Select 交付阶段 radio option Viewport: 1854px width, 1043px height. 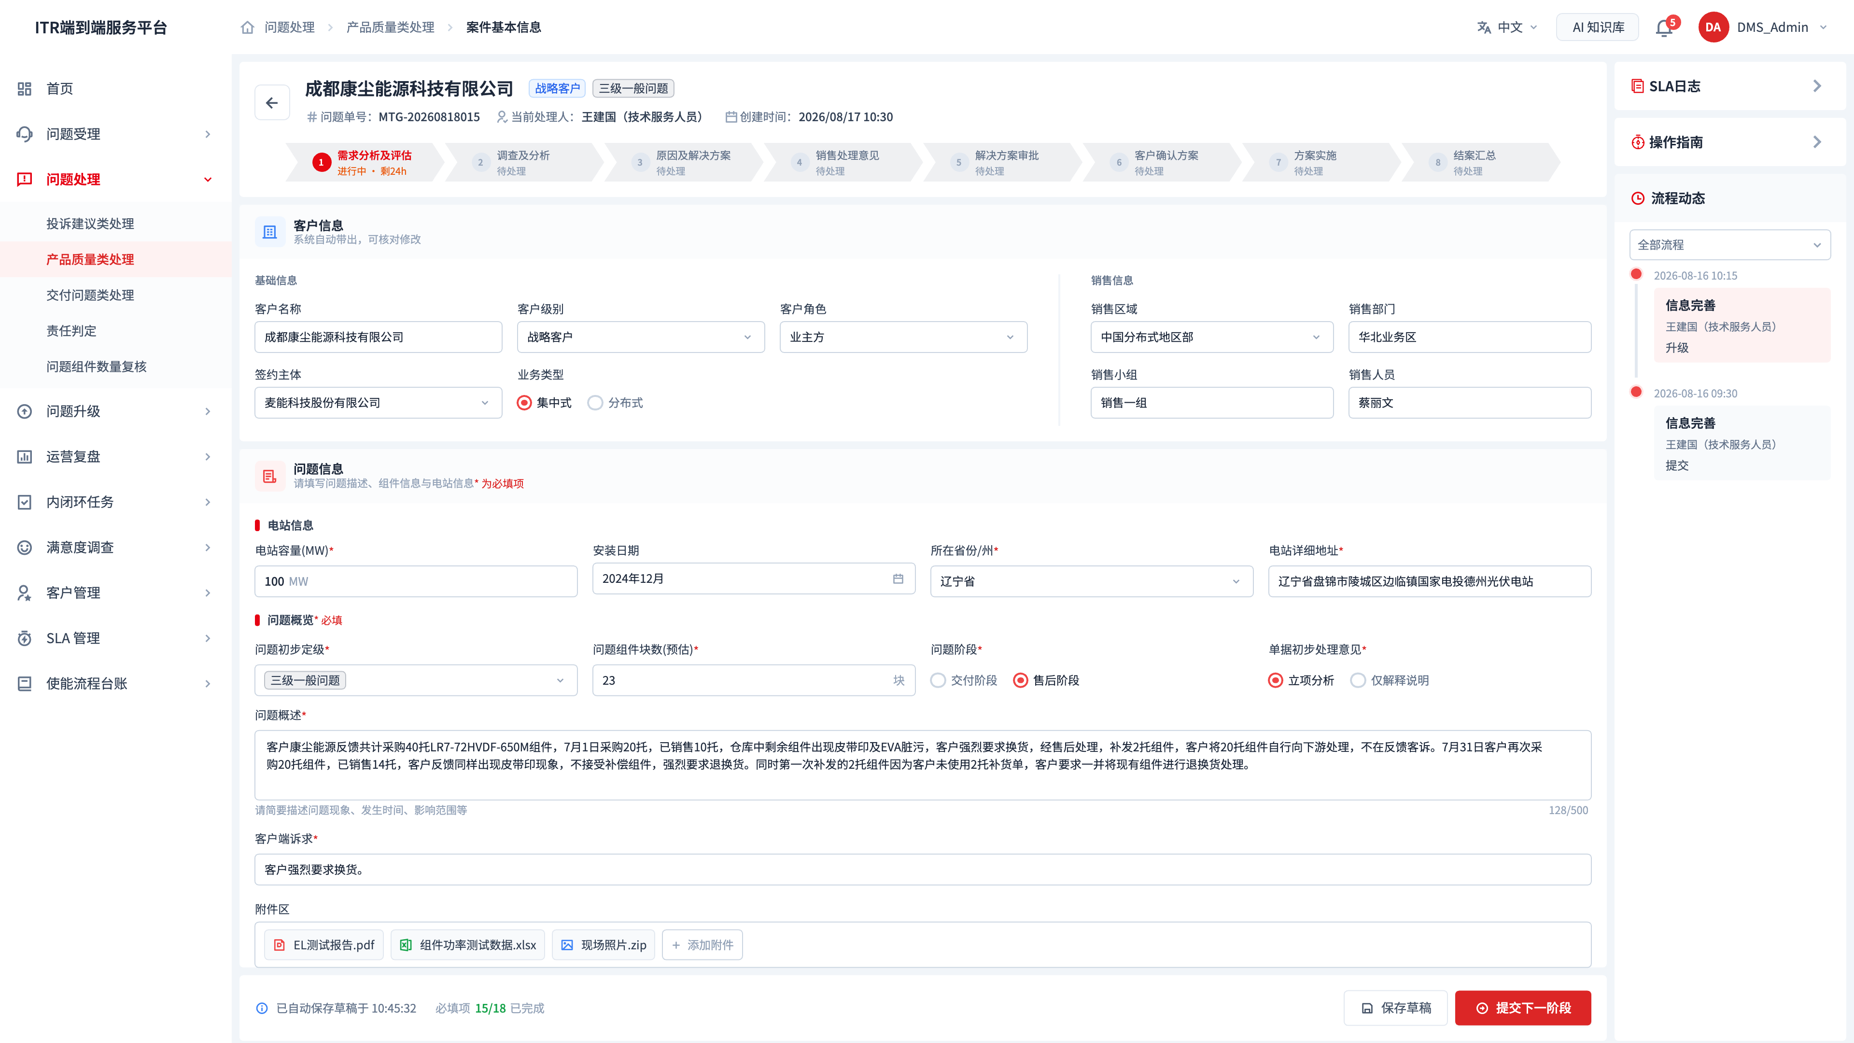coord(938,681)
